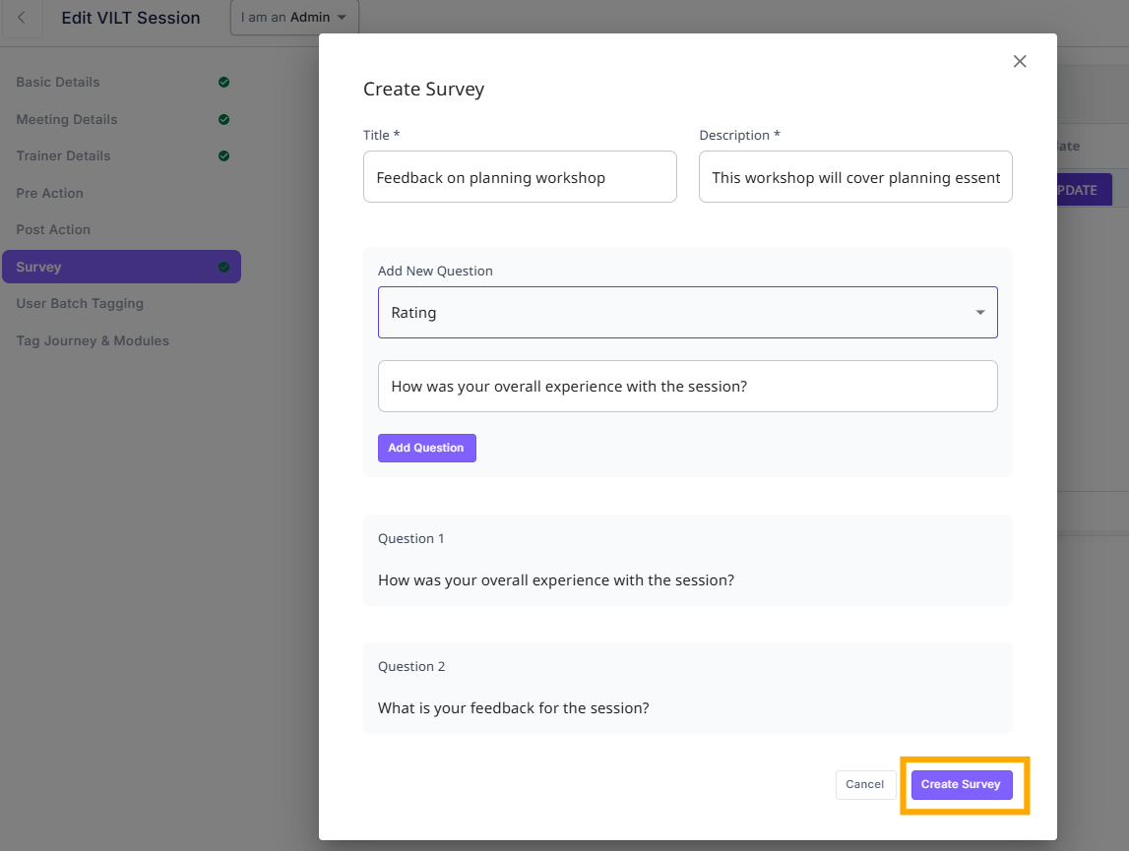Click the Survey step checkmark icon

tap(223, 267)
